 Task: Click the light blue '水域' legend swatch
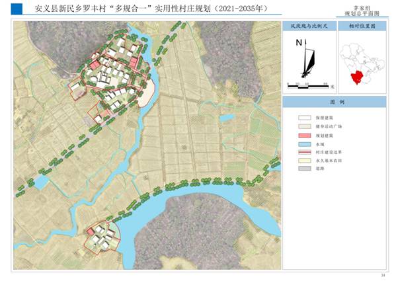tap(305, 144)
